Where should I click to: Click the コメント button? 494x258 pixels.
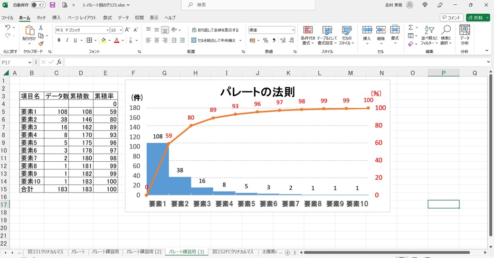coord(451,18)
